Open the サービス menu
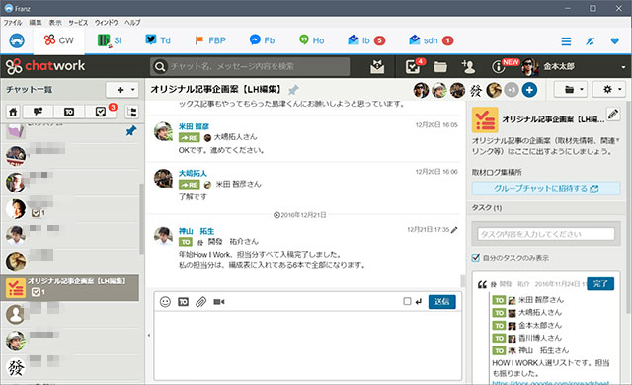Image resolution: width=632 pixels, height=385 pixels. pyautogui.click(x=78, y=22)
